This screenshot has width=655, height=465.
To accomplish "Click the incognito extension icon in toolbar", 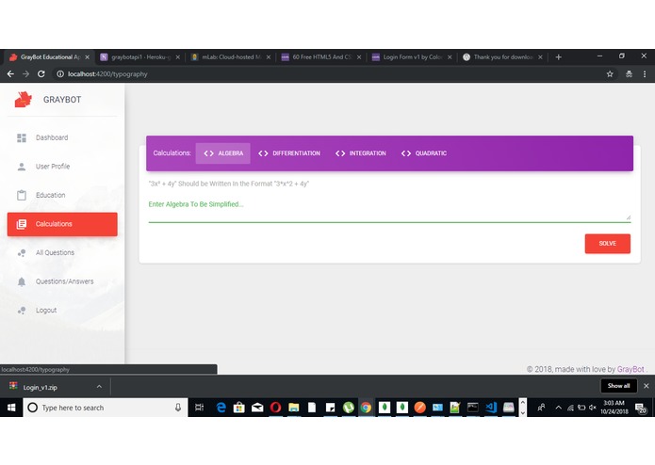I will (629, 73).
